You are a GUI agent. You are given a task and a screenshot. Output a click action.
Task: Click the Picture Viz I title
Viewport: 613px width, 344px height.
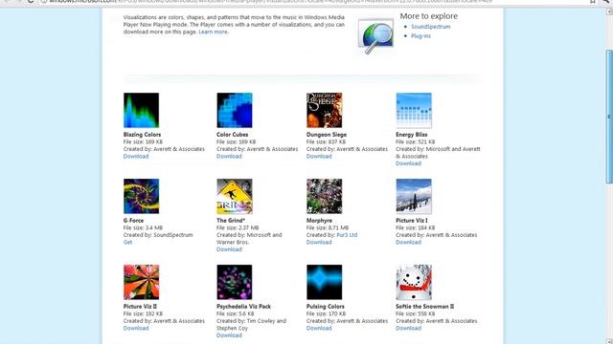coord(411,221)
